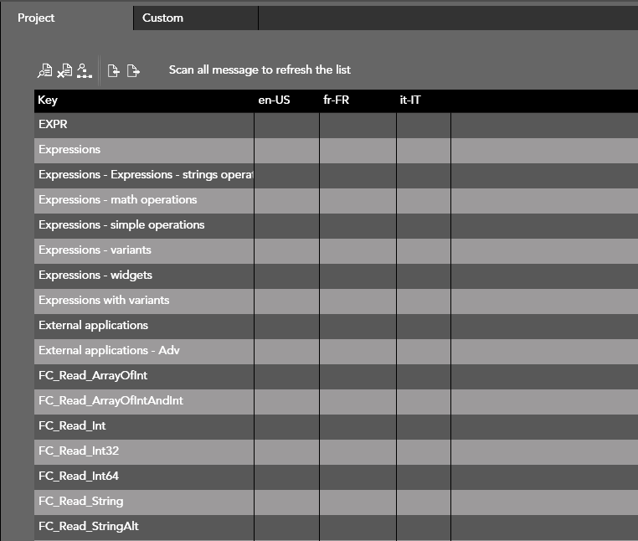Screen dimensions: 638x541
Task: Click the hierarchy tree toolbar icon
Action: pyautogui.click(x=84, y=71)
